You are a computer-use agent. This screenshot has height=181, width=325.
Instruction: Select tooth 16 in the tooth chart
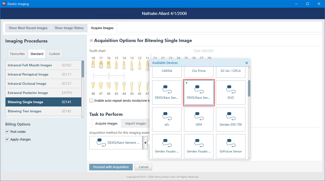[x=109, y=65]
